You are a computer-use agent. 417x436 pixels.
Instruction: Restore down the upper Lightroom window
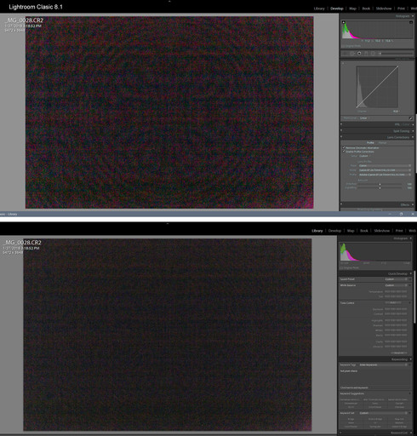pyautogui.click(x=401, y=214)
